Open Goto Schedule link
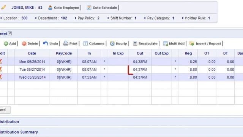The image size is (243, 137). (105, 8)
